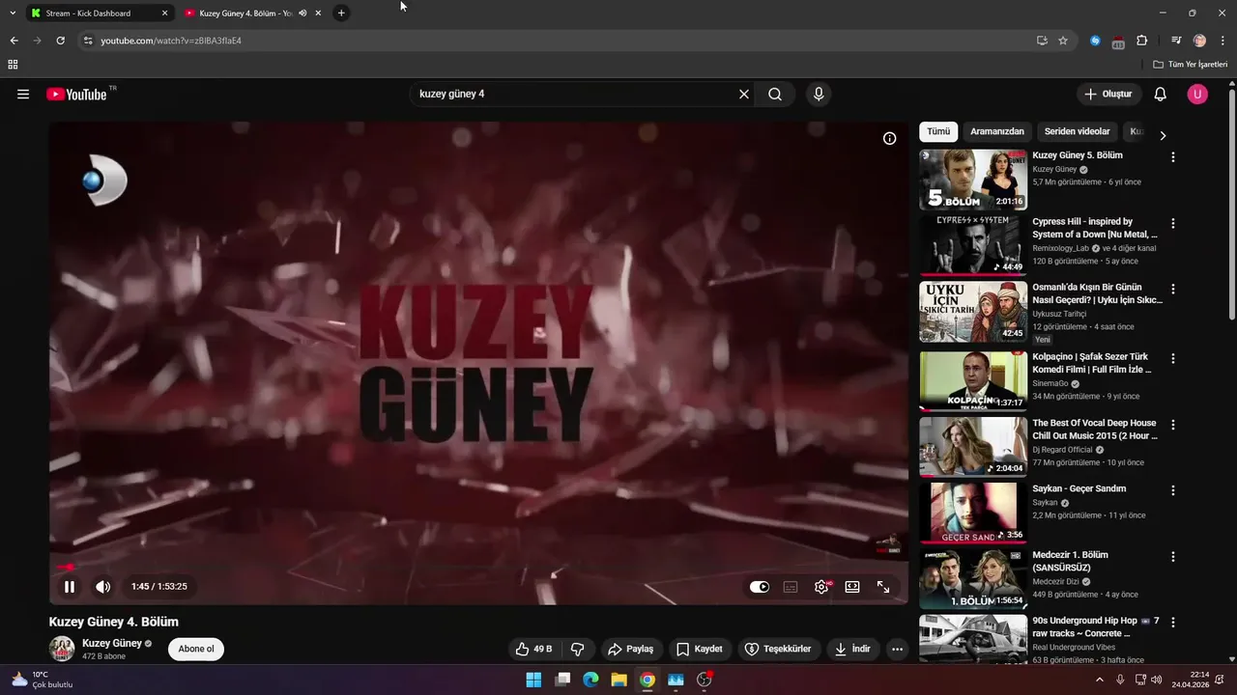The width and height of the screenshot is (1237, 695).
Task: Open the tab search dropdown
Action: (13, 14)
